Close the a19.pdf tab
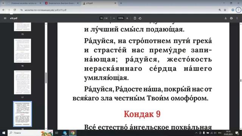The image size is (242, 136). point(115,3)
